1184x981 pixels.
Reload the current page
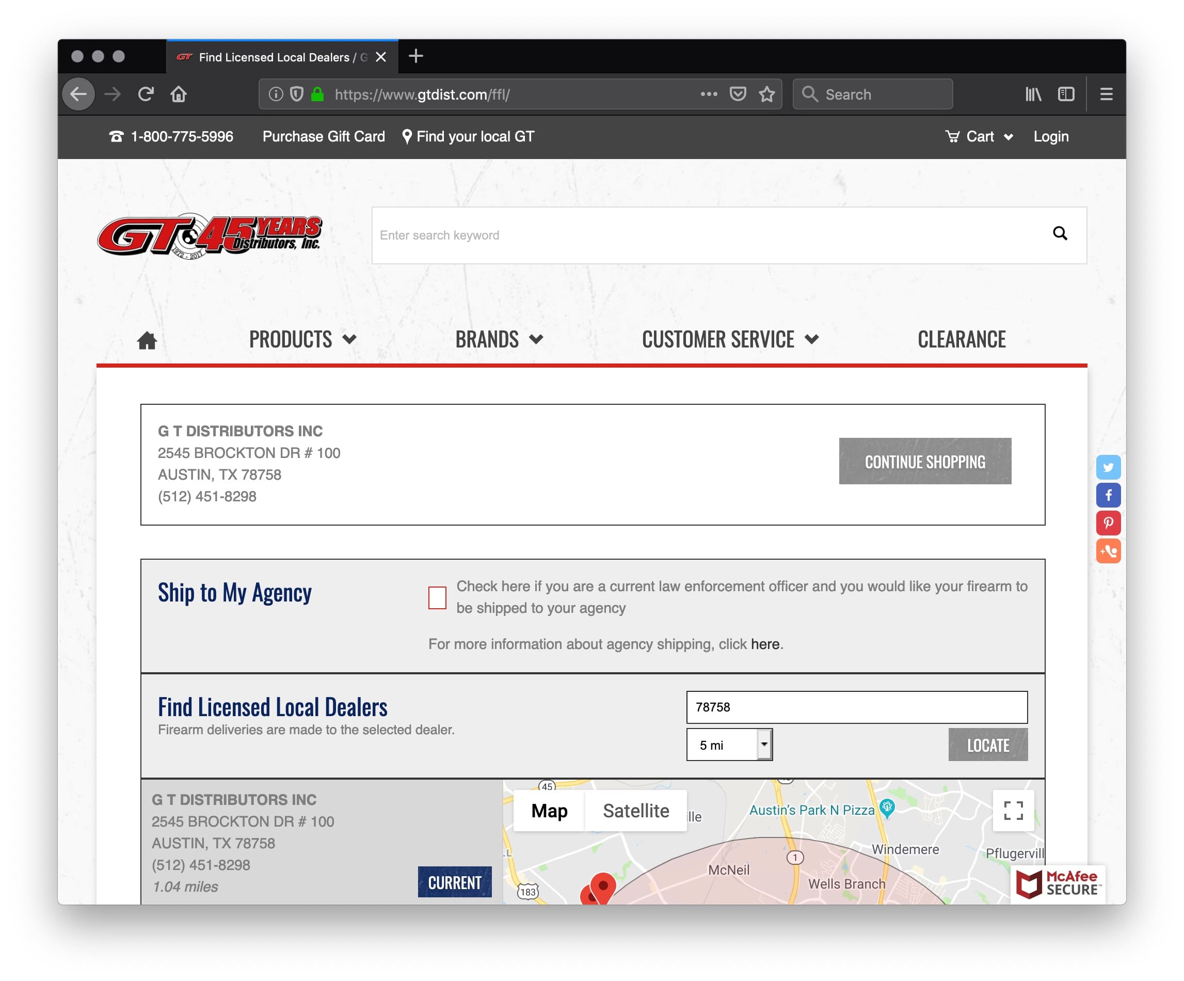146,93
